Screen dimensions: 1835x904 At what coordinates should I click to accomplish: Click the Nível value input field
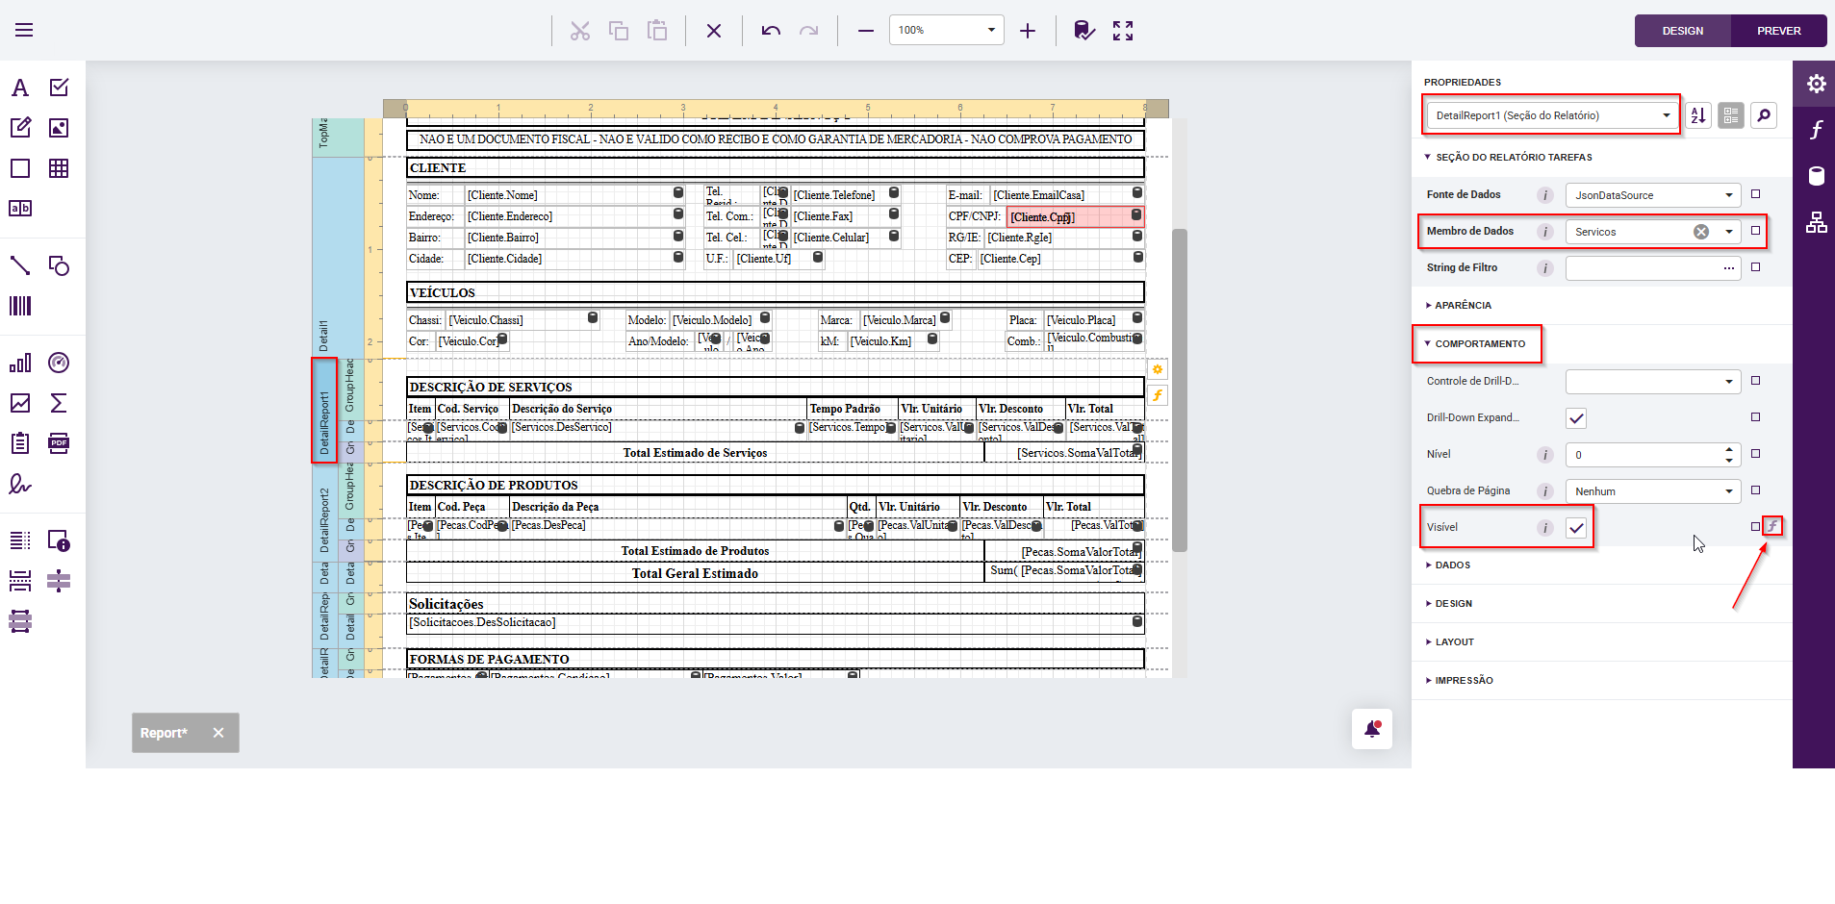point(1644,455)
